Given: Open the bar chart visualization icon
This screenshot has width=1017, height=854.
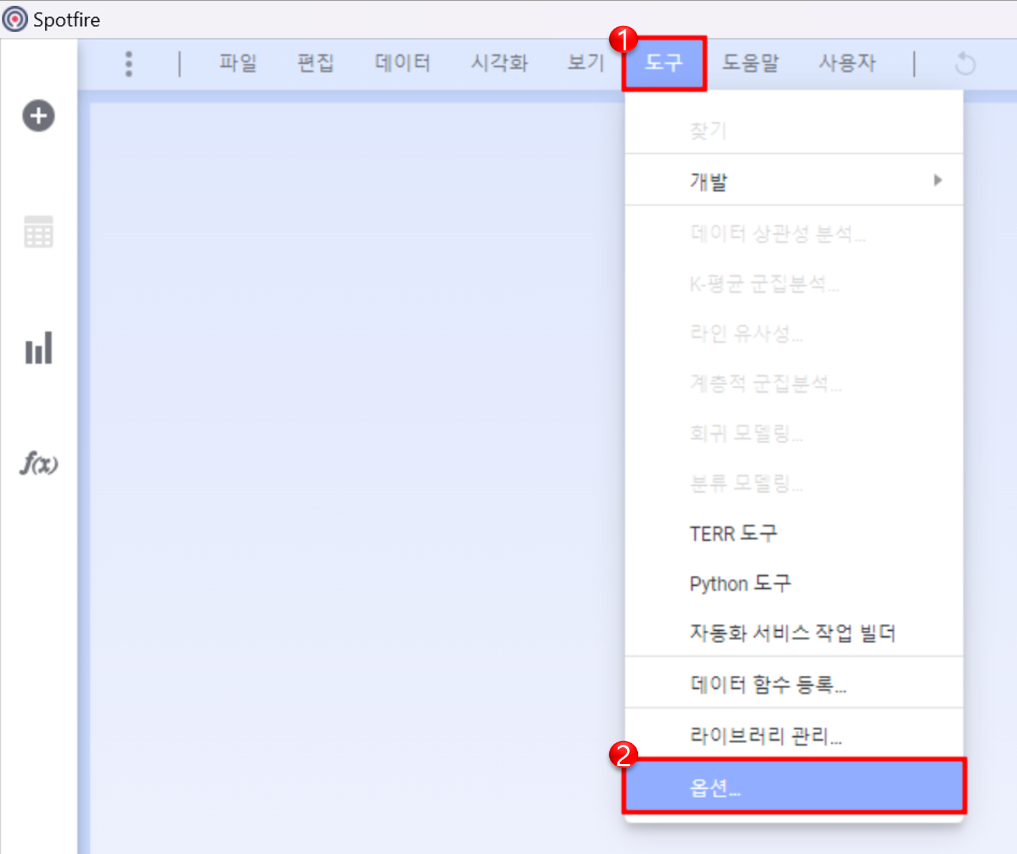Looking at the screenshot, I should tap(39, 348).
